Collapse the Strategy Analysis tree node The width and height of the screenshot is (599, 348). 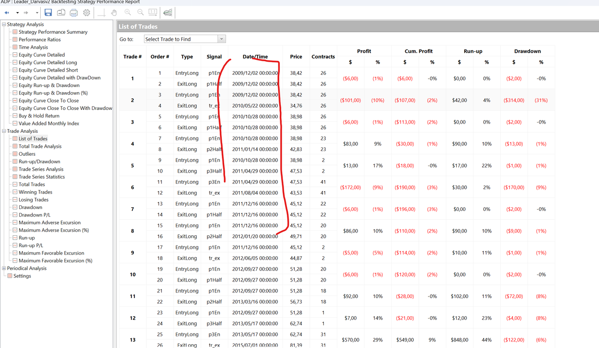pos(4,24)
